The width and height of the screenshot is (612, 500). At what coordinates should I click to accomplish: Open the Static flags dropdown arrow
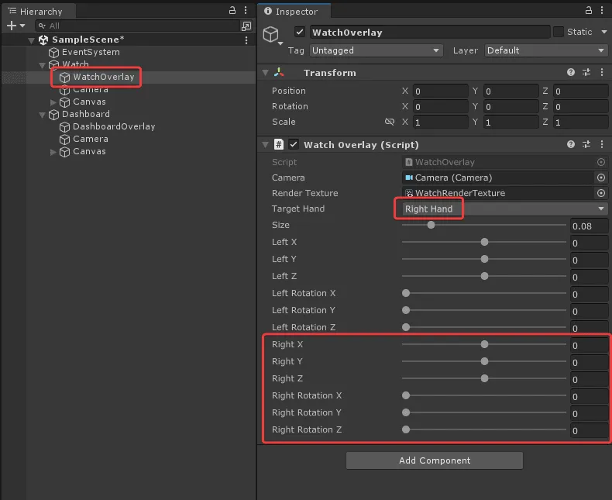[604, 32]
